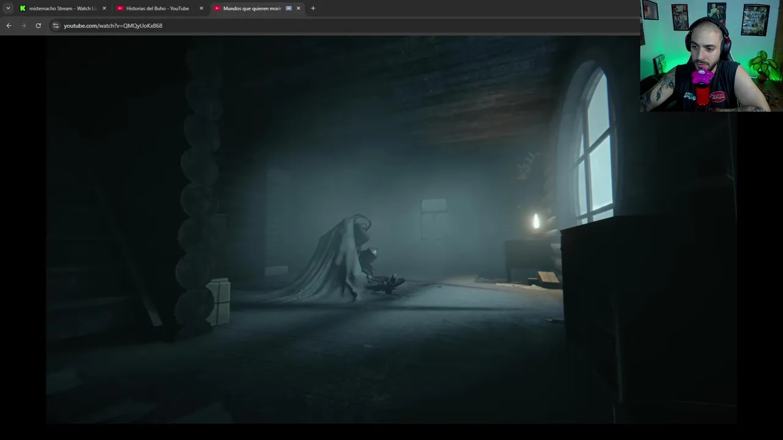Viewport: 783px width, 440px height.
Task: Click the media indicator icon on active tab
Action: pyautogui.click(x=289, y=8)
